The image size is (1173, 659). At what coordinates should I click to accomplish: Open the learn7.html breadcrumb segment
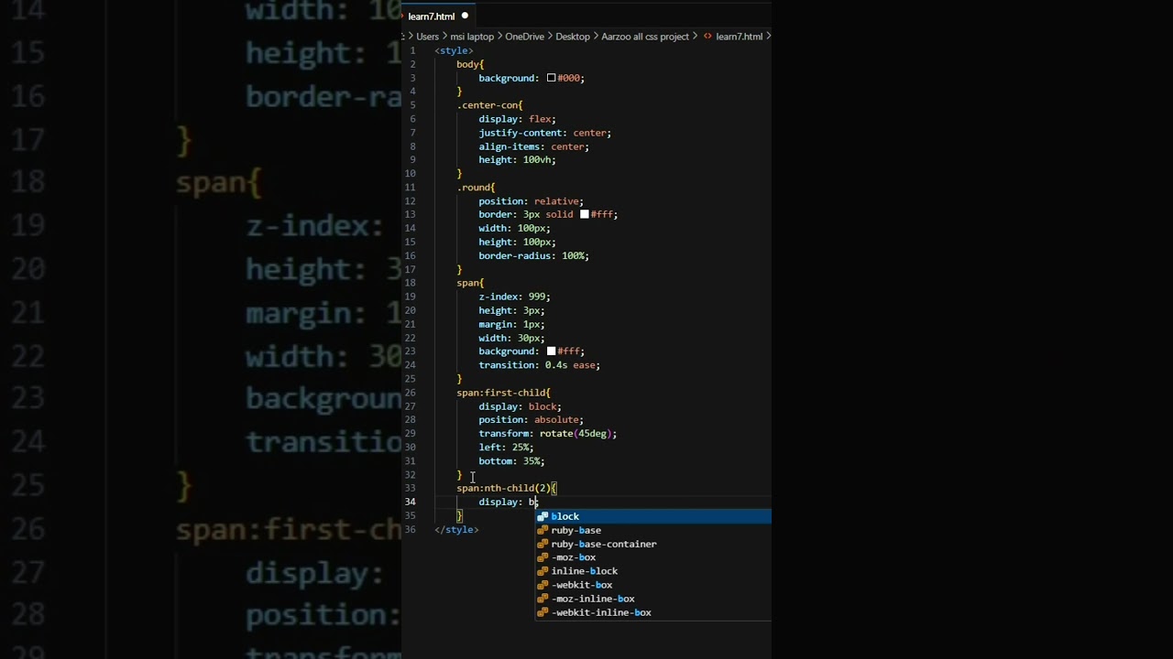coord(739,37)
